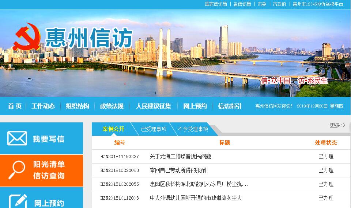
Task: Open case 关于龙海二路噪音扰民问题
Action: (180, 157)
